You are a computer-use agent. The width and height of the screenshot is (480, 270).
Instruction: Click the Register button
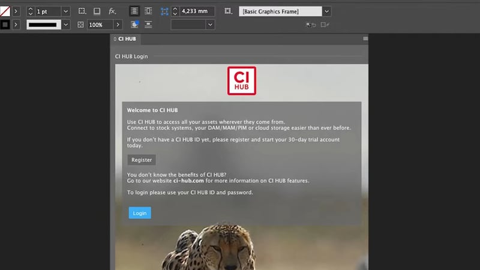[142, 160]
